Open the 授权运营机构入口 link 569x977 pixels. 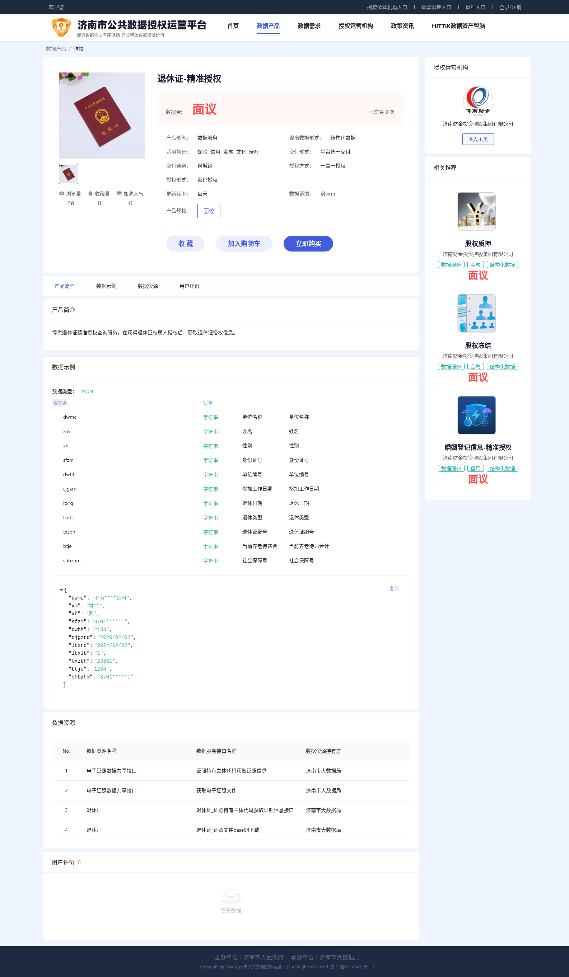pyautogui.click(x=387, y=7)
